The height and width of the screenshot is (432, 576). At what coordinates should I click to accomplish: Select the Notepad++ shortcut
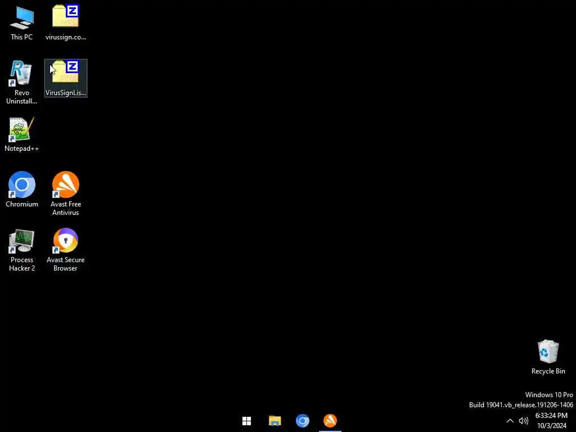[22, 134]
